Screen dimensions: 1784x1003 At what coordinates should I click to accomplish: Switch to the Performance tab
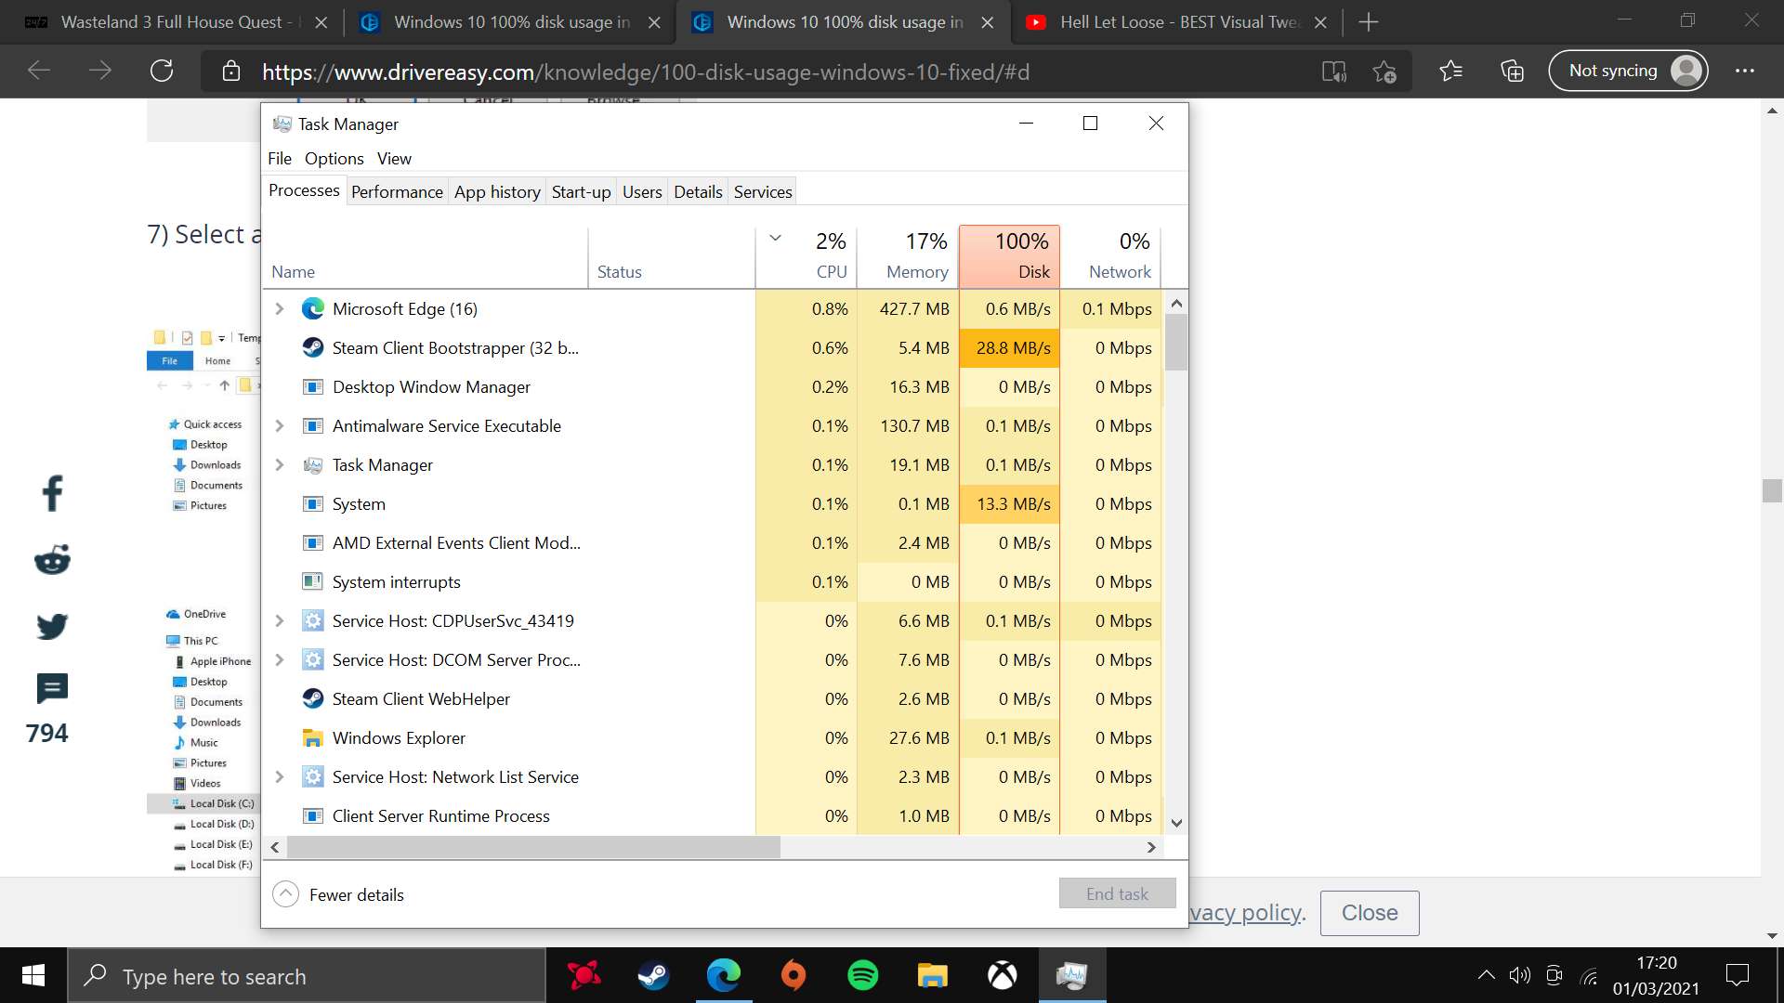click(x=397, y=191)
